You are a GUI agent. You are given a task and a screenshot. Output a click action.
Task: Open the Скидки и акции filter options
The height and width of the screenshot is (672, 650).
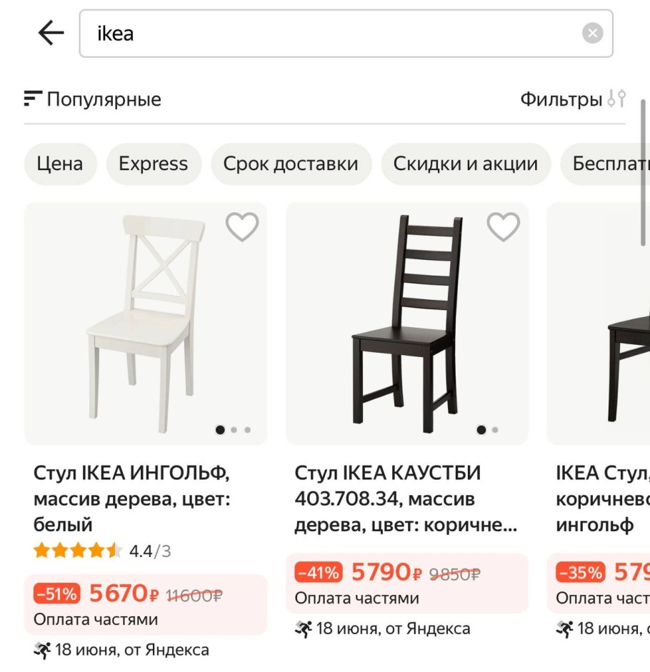click(466, 164)
